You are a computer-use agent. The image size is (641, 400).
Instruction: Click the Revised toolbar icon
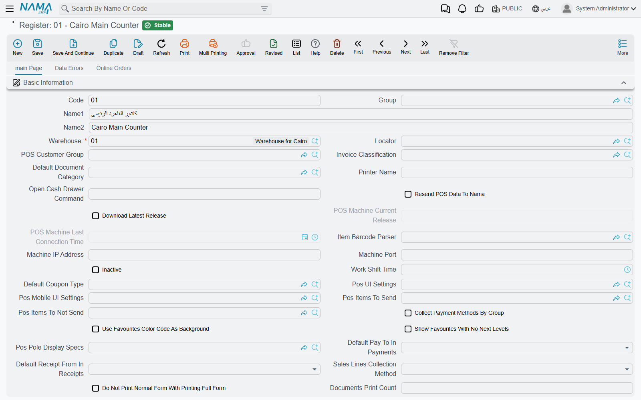point(274,44)
